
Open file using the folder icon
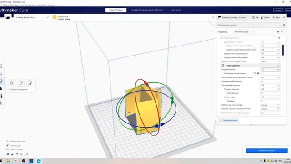click(8, 17)
